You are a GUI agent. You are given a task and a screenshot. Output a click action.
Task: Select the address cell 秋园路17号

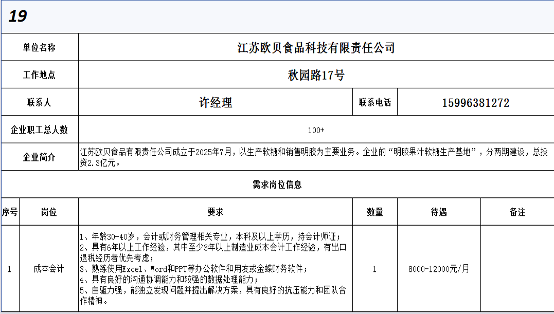[x=316, y=76]
